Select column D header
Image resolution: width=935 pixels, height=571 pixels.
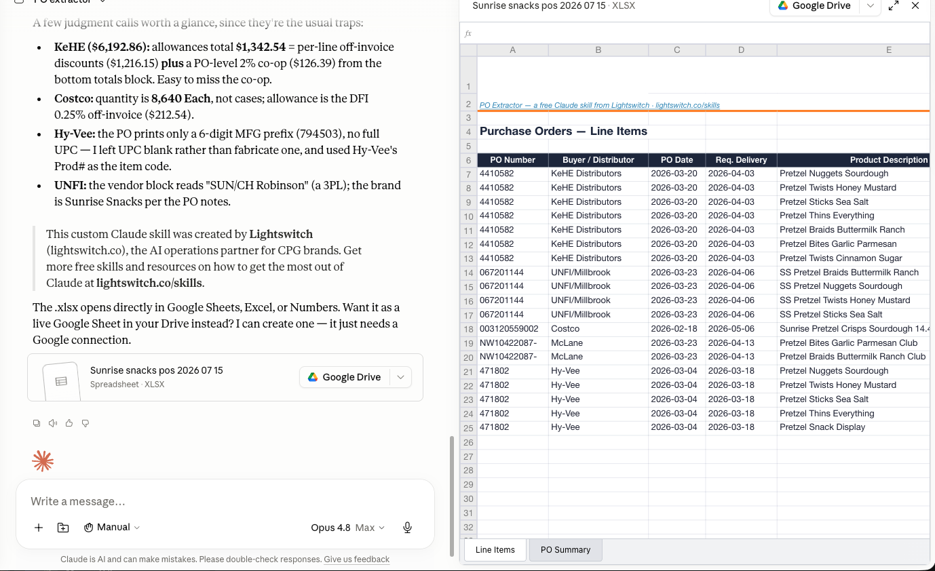(741, 50)
